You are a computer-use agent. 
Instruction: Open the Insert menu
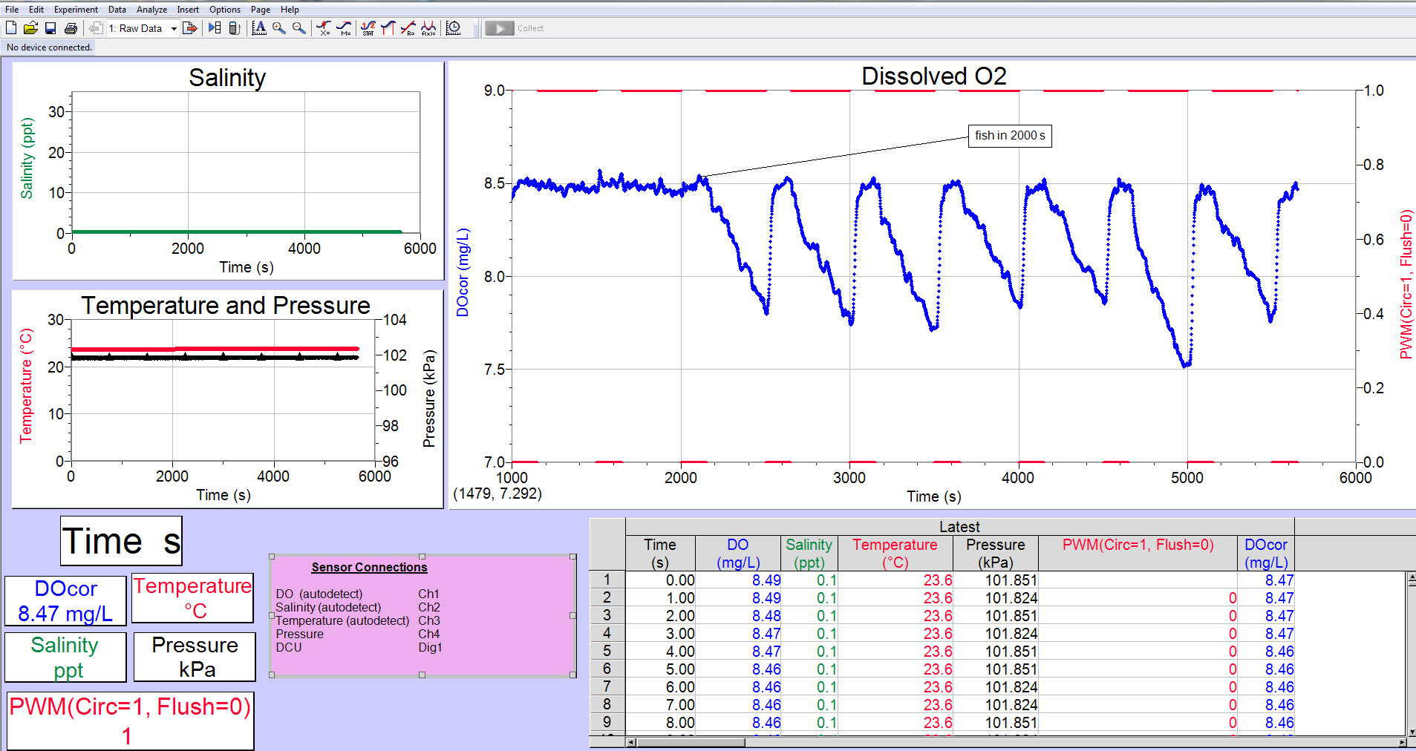point(188,10)
